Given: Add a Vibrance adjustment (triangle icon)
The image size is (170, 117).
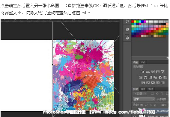Looking at the screenshot, I should tap(163, 72).
